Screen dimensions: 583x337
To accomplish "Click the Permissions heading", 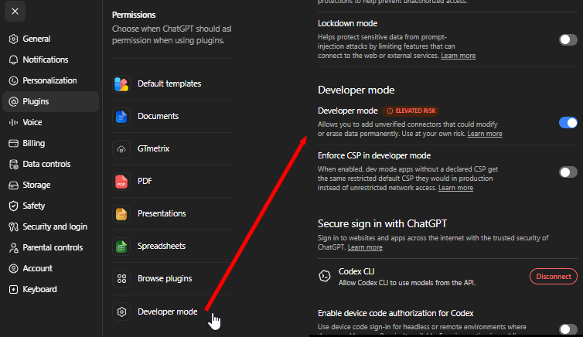I will tap(134, 15).
